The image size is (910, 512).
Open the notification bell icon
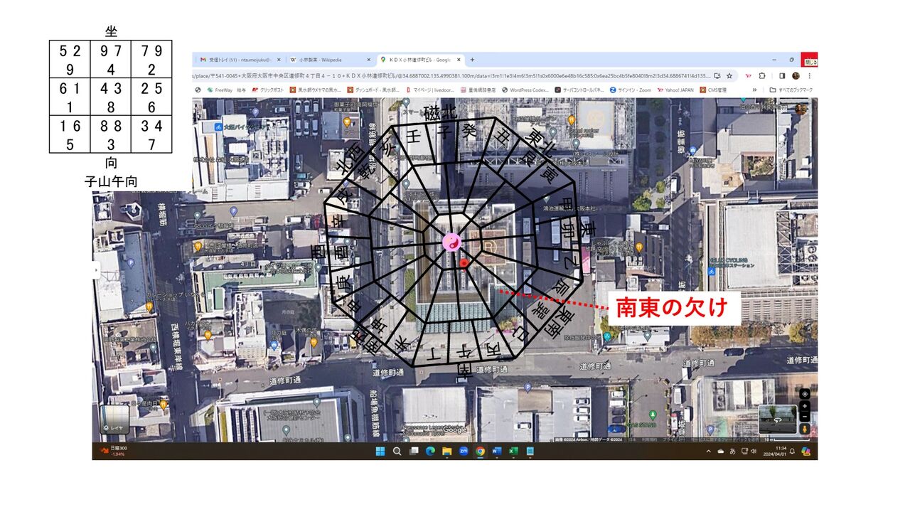[792, 452]
